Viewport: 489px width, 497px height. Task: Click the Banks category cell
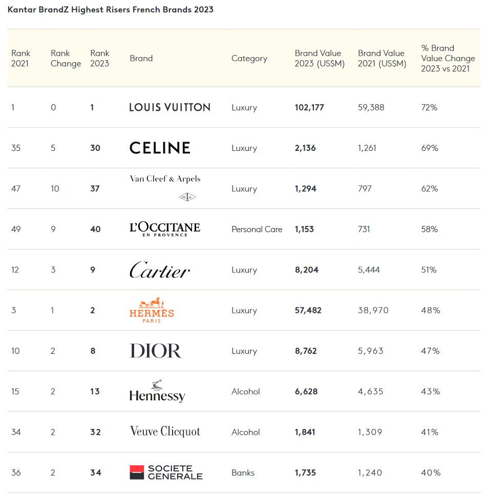click(x=243, y=472)
